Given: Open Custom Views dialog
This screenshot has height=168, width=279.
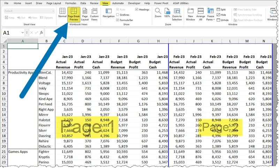Looking at the screenshot, I should (94, 14).
